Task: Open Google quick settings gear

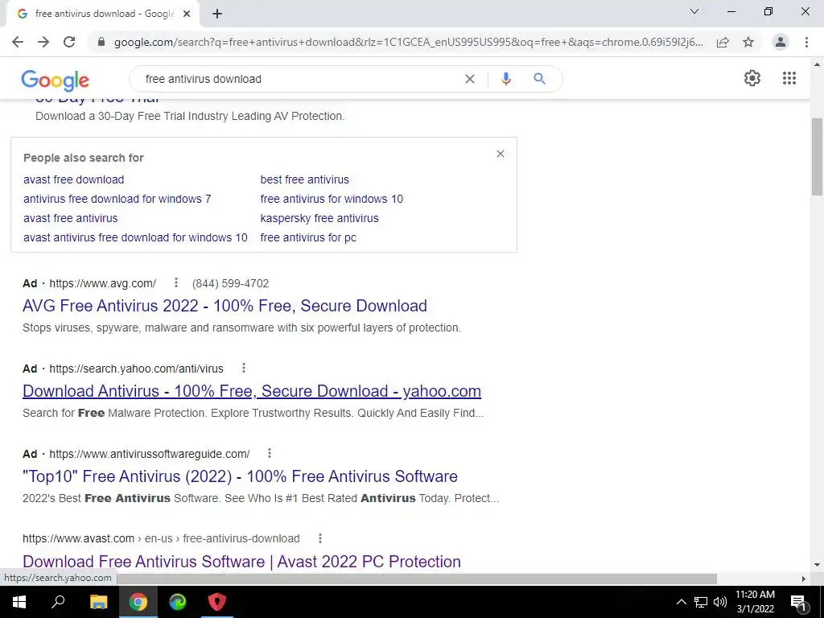Action: pos(752,78)
